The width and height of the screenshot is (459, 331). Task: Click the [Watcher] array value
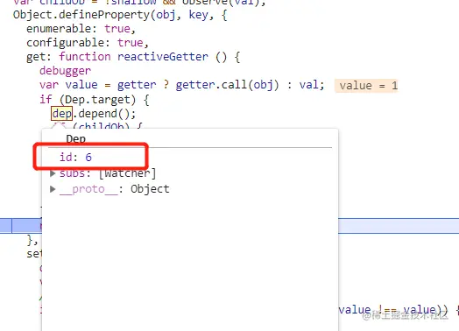click(128, 173)
